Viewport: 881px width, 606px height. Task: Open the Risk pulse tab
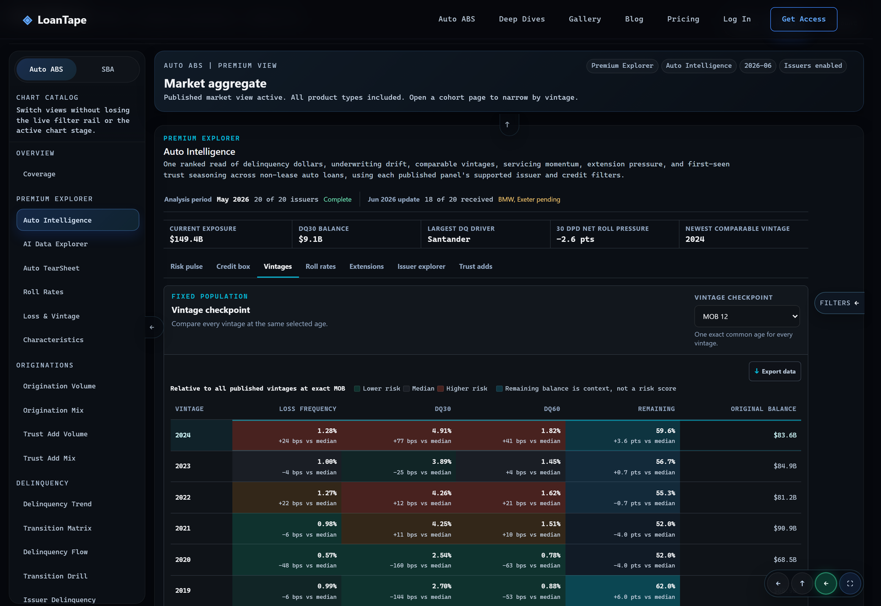pyautogui.click(x=187, y=267)
